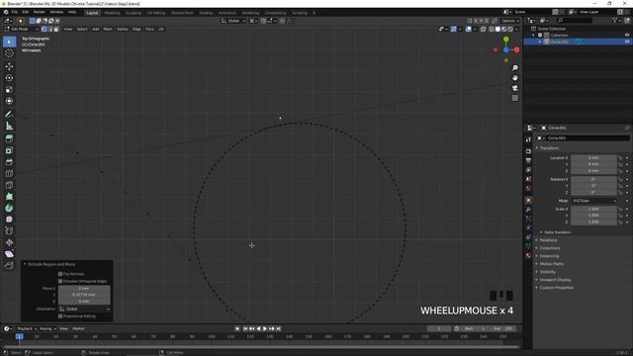Screen dimensions: 633x356
Task: Select the Rotate tool
Action: click(x=9, y=78)
